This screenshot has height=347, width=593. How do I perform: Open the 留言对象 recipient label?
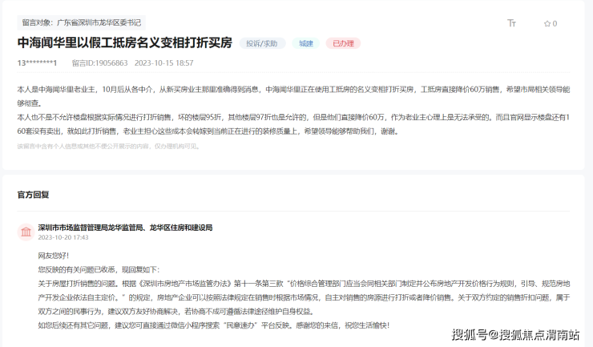(x=81, y=23)
